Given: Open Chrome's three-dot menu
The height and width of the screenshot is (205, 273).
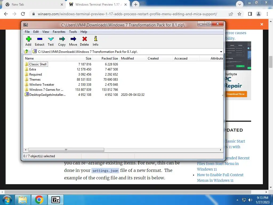Looking at the screenshot, I should point(267,14).
